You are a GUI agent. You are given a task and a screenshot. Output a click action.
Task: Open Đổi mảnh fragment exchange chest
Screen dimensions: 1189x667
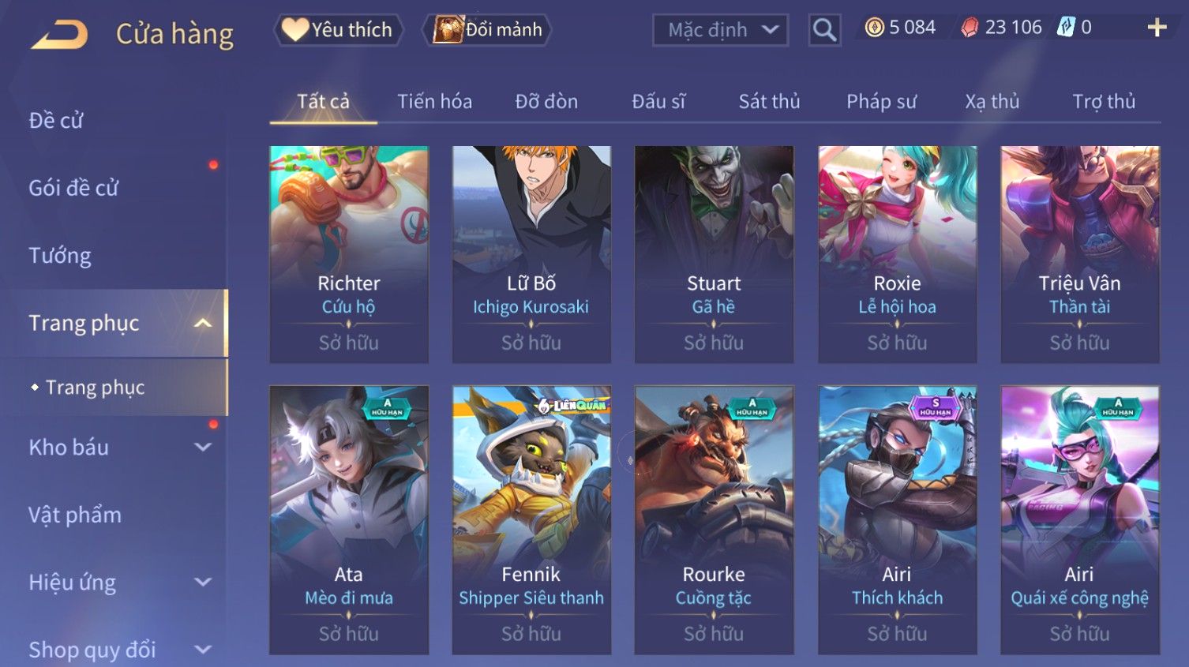coord(486,30)
